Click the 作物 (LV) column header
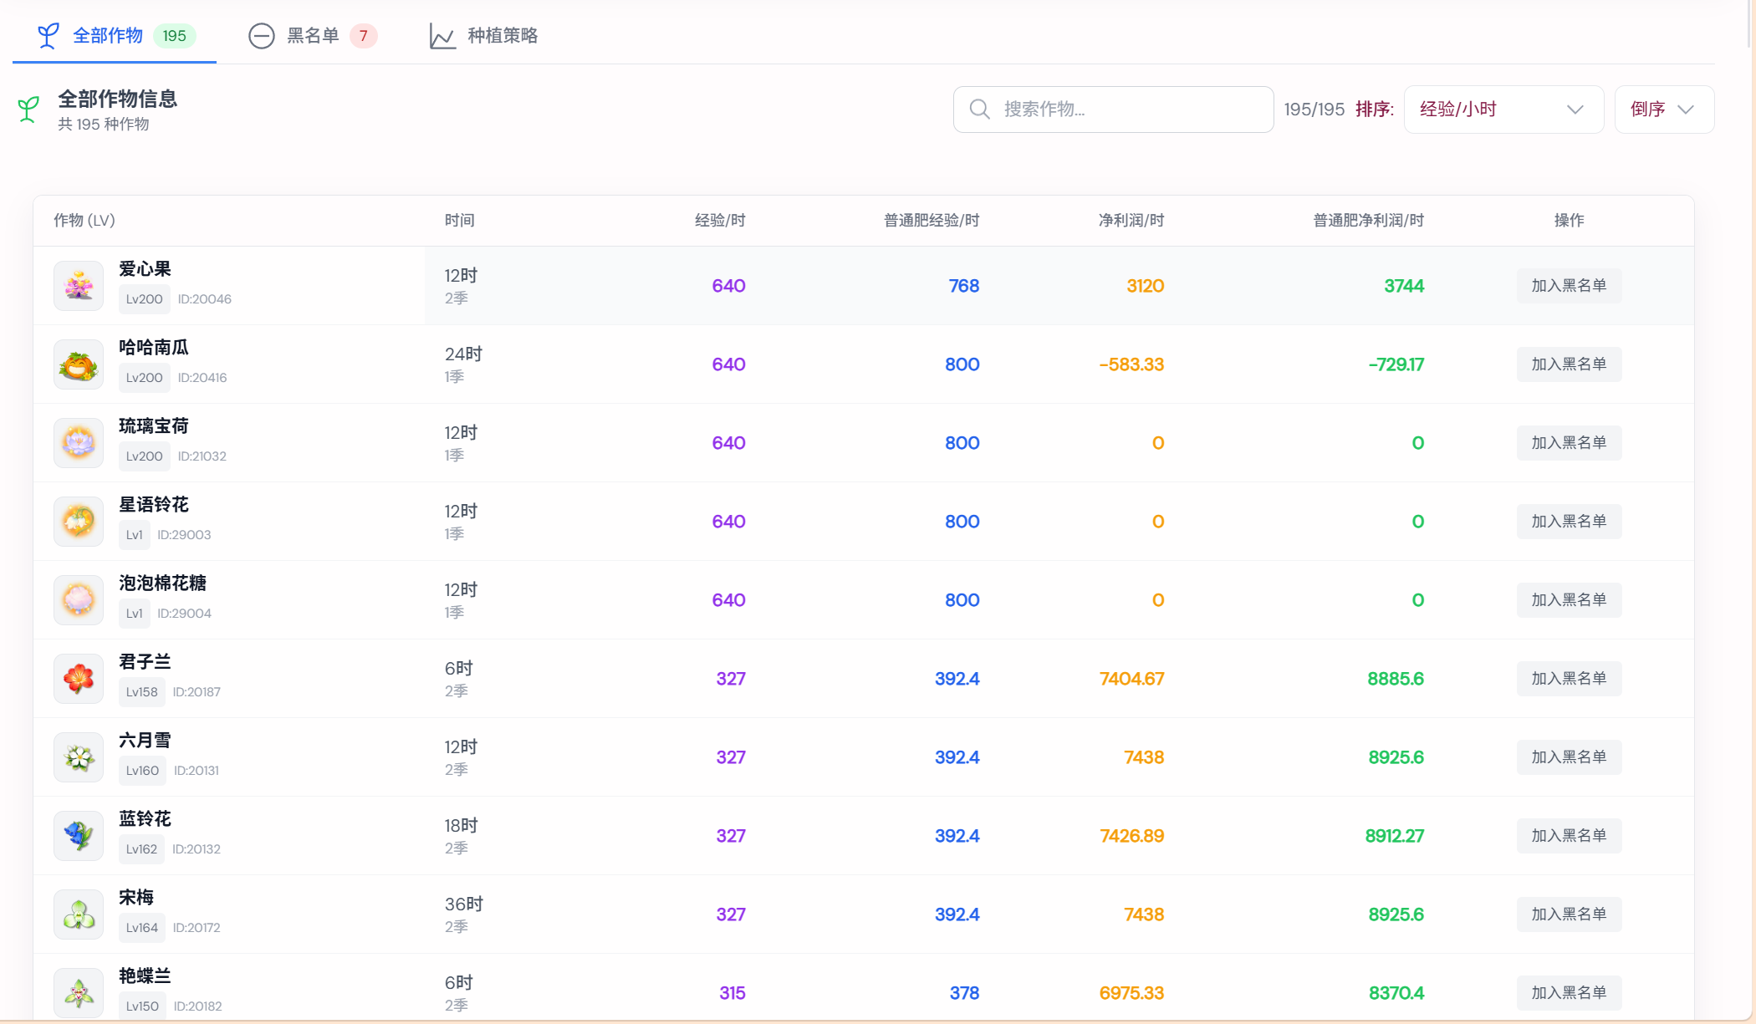The width and height of the screenshot is (1756, 1024). (84, 221)
